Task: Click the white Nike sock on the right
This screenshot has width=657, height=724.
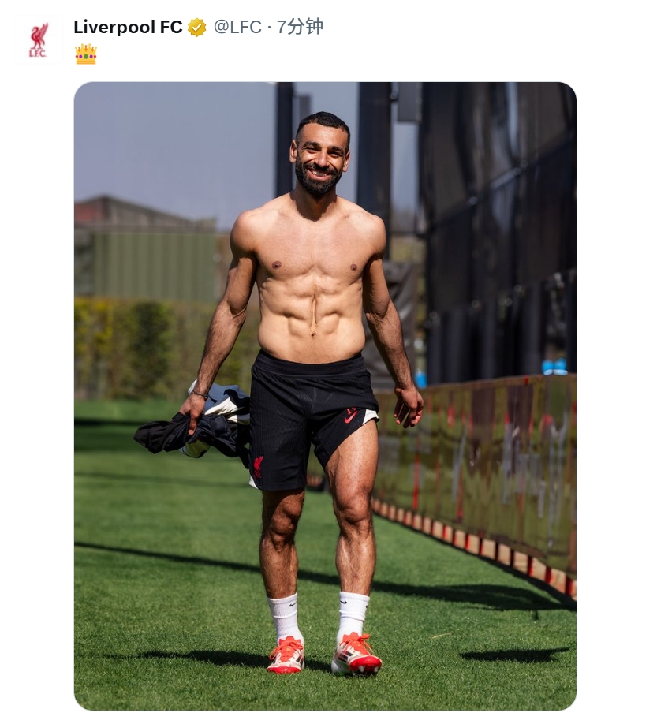Action: [353, 614]
